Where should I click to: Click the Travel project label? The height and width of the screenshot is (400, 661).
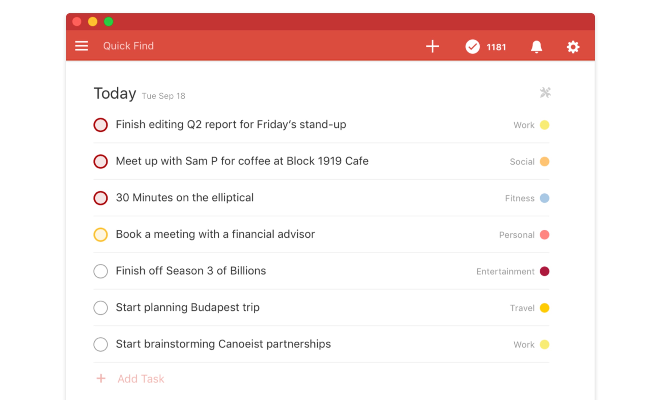(522, 308)
